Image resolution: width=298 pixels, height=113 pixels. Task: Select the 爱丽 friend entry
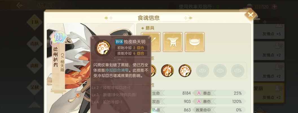[269, 93]
